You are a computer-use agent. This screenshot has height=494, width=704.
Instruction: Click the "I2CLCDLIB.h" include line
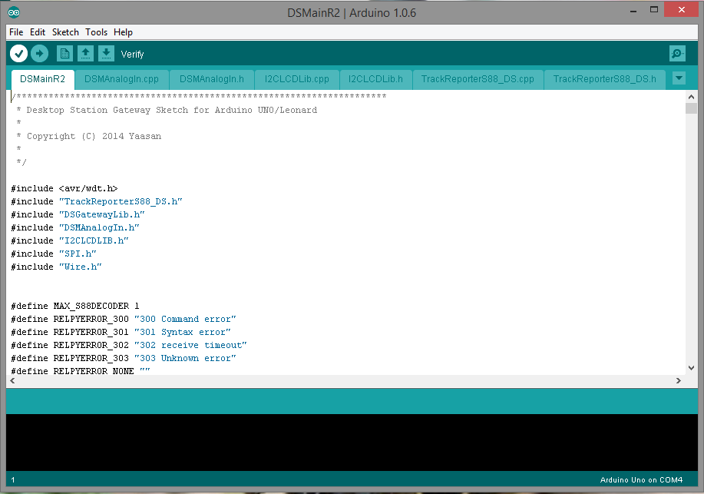click(70, 240)
